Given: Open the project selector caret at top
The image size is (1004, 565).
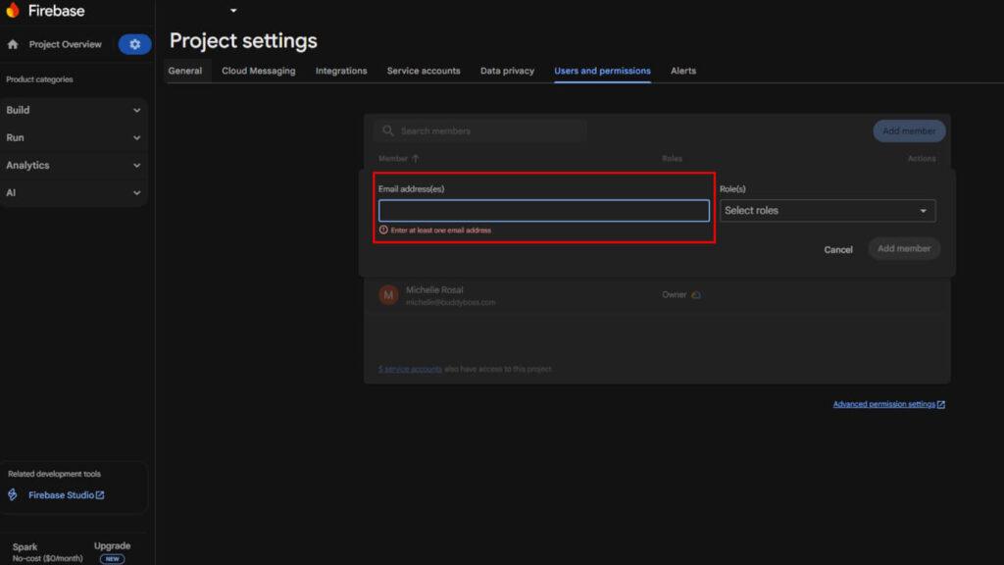Looking at the screenshot, I should click(231, 10).
